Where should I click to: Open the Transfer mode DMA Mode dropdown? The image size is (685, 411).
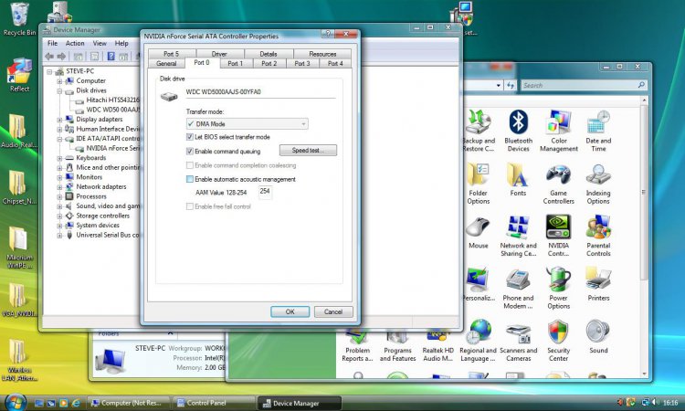[x=248, y=124]
